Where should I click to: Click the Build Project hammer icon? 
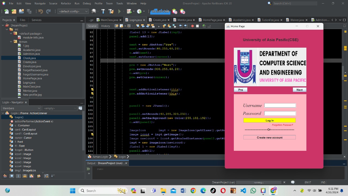pyautogui.click(x=103, y=11)
